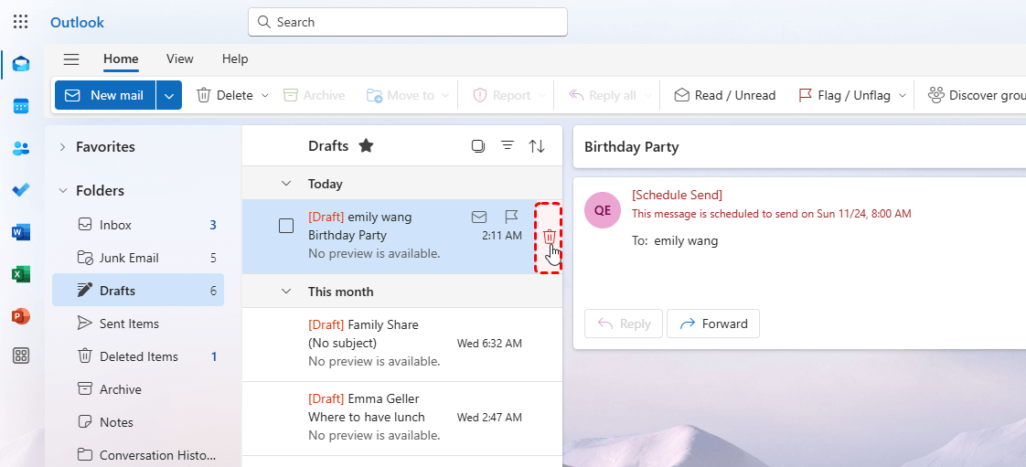
Task: Launch Excel from the left app rail
Action: tap(21, 274)
